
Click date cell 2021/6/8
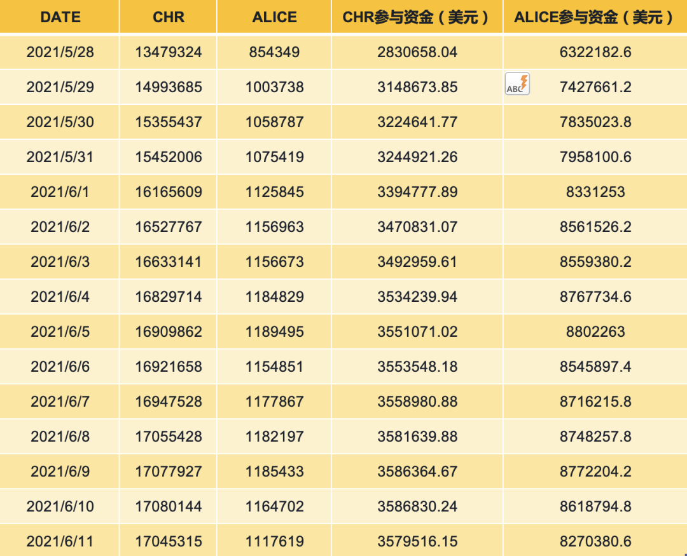pos(60,437)
